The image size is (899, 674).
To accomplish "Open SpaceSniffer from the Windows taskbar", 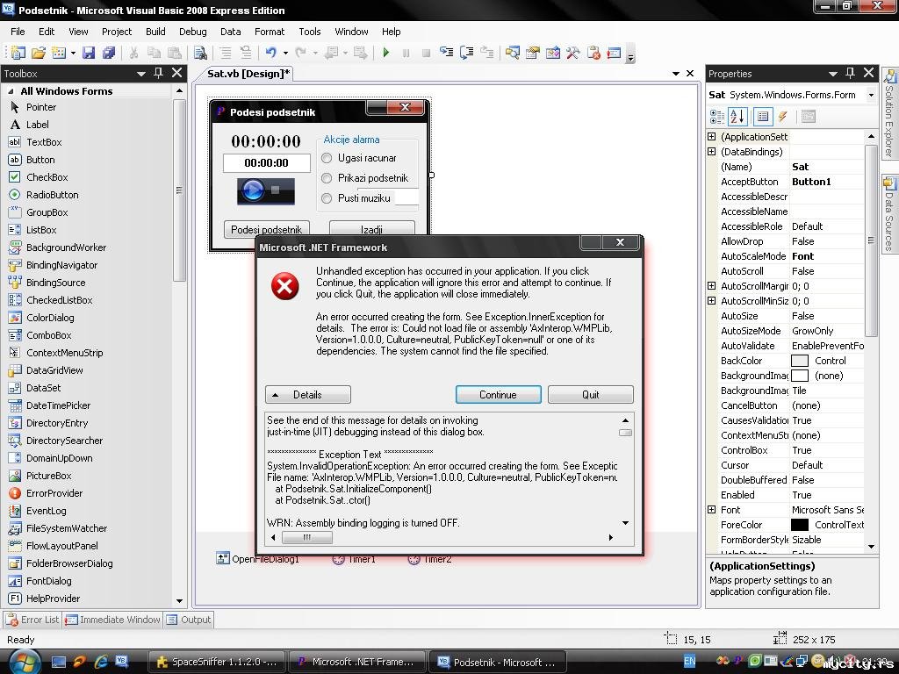I will tap(218, 662).
